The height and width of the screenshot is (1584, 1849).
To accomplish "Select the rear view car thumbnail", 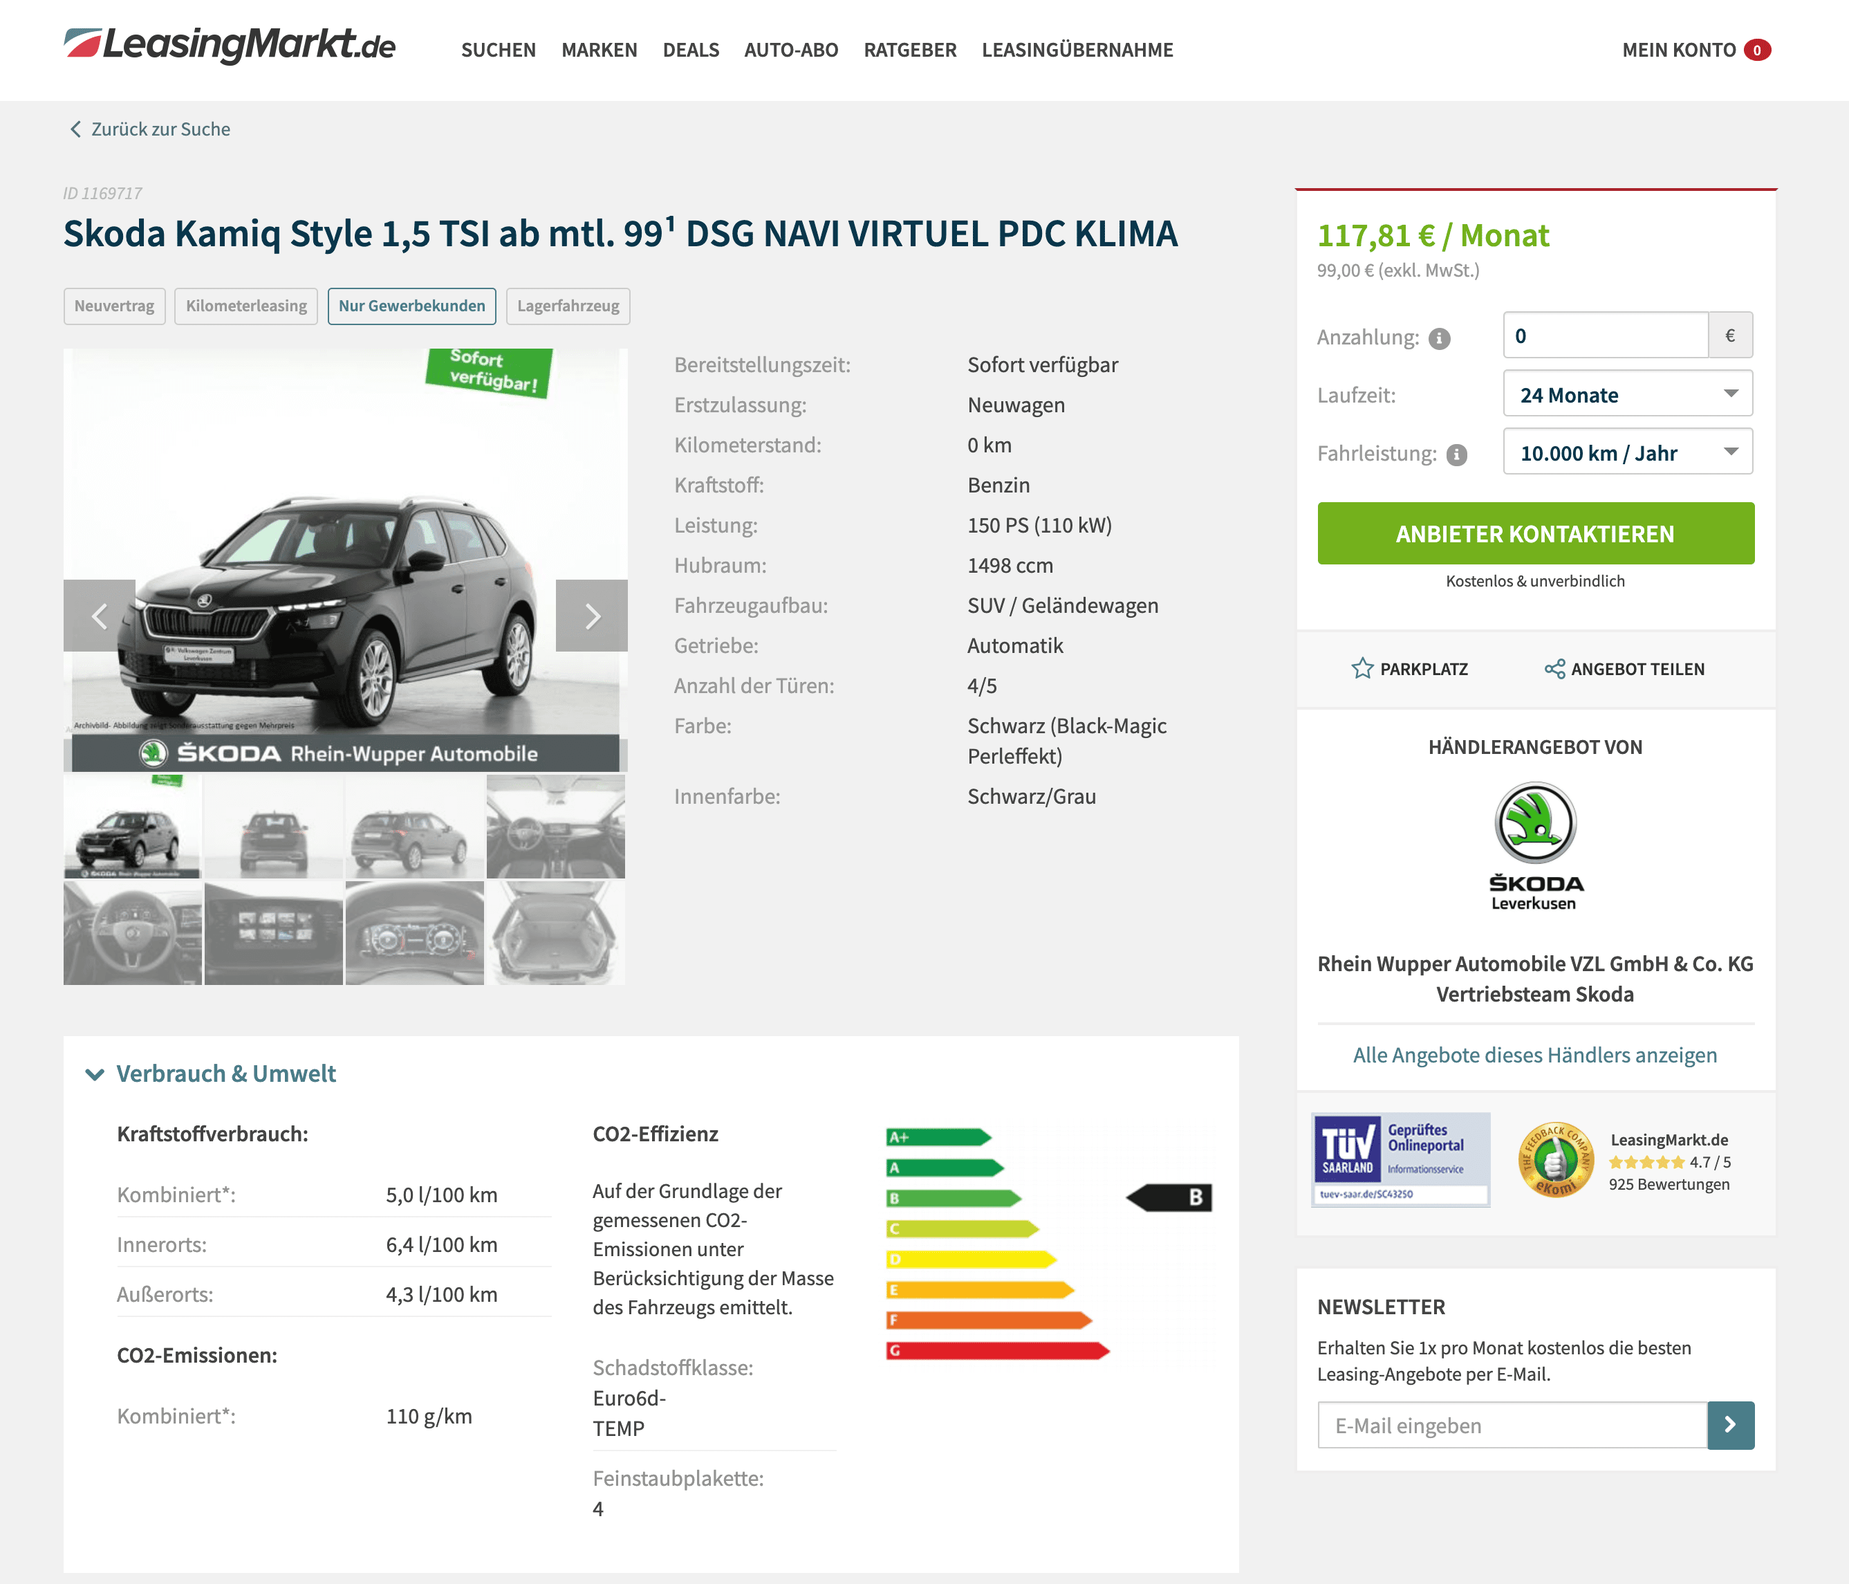I will [x=273, y=827].
